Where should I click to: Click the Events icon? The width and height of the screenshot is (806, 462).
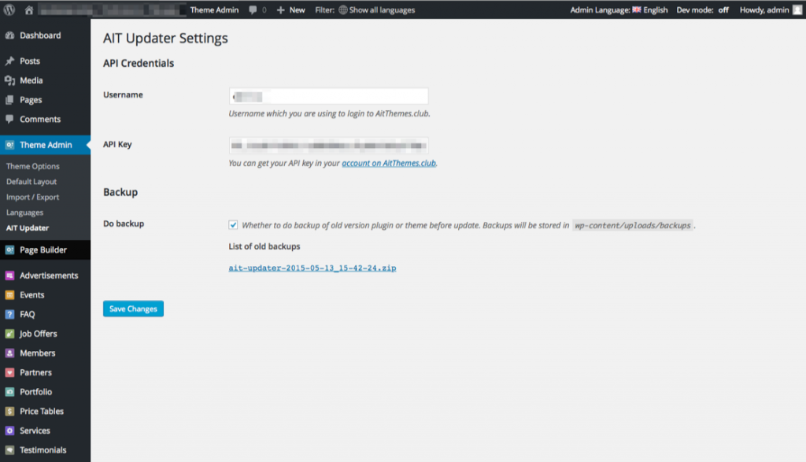pyautogui.click(x=9, y=295)
